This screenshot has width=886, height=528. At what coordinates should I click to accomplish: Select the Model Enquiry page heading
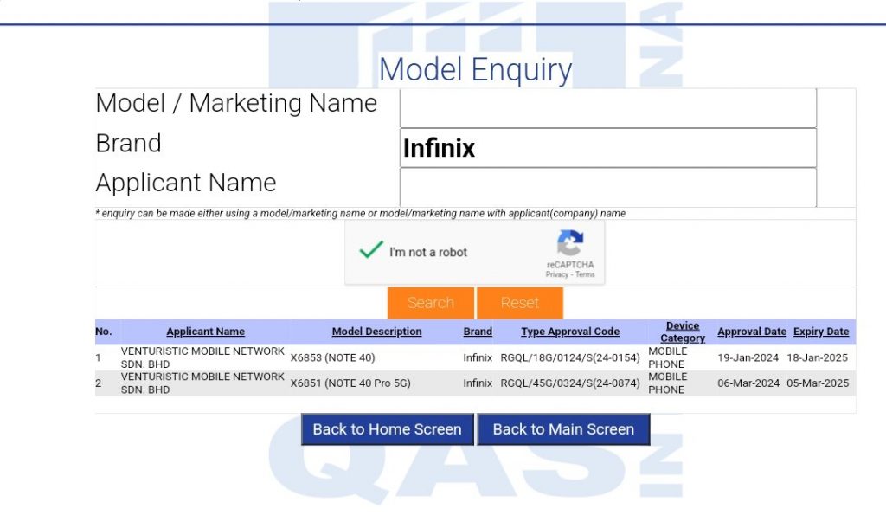(475, 70)
